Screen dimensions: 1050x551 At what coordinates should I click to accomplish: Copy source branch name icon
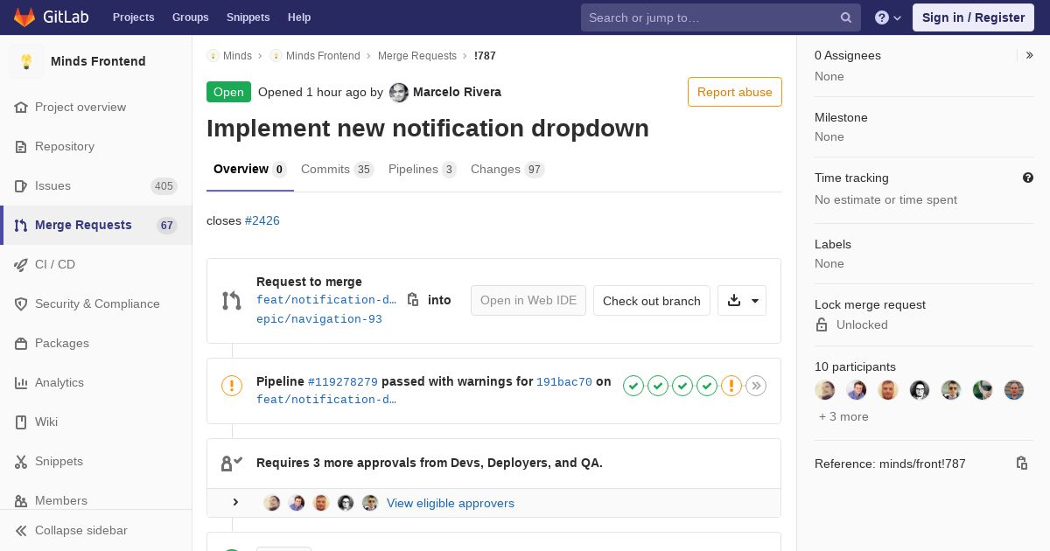click(x=413, y=300)
